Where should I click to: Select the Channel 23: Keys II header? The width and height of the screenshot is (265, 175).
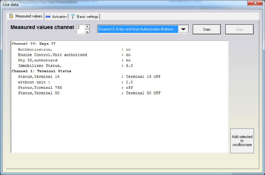[34, 44]
